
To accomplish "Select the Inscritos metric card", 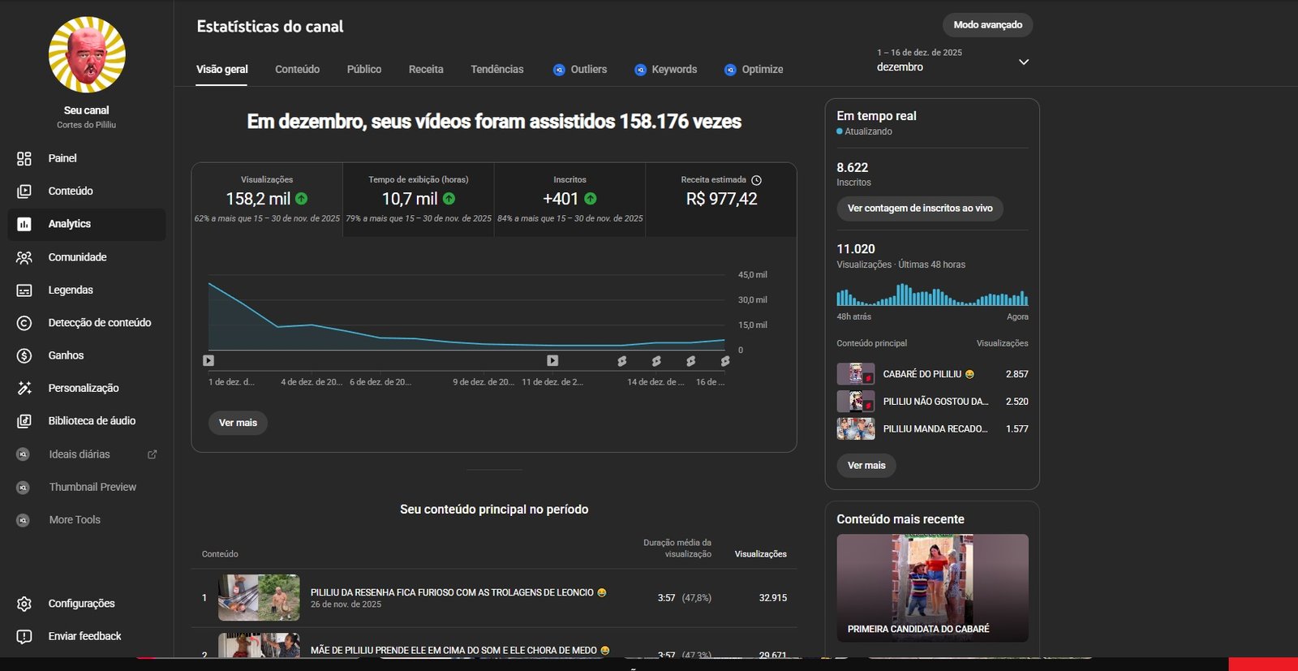I will pos(569,199).
